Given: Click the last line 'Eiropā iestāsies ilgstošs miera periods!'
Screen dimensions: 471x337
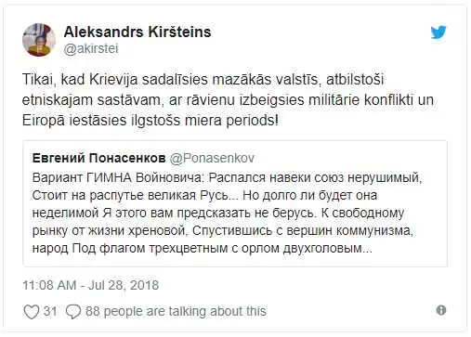Looking at the screenshot, I should tap(150, 121).
